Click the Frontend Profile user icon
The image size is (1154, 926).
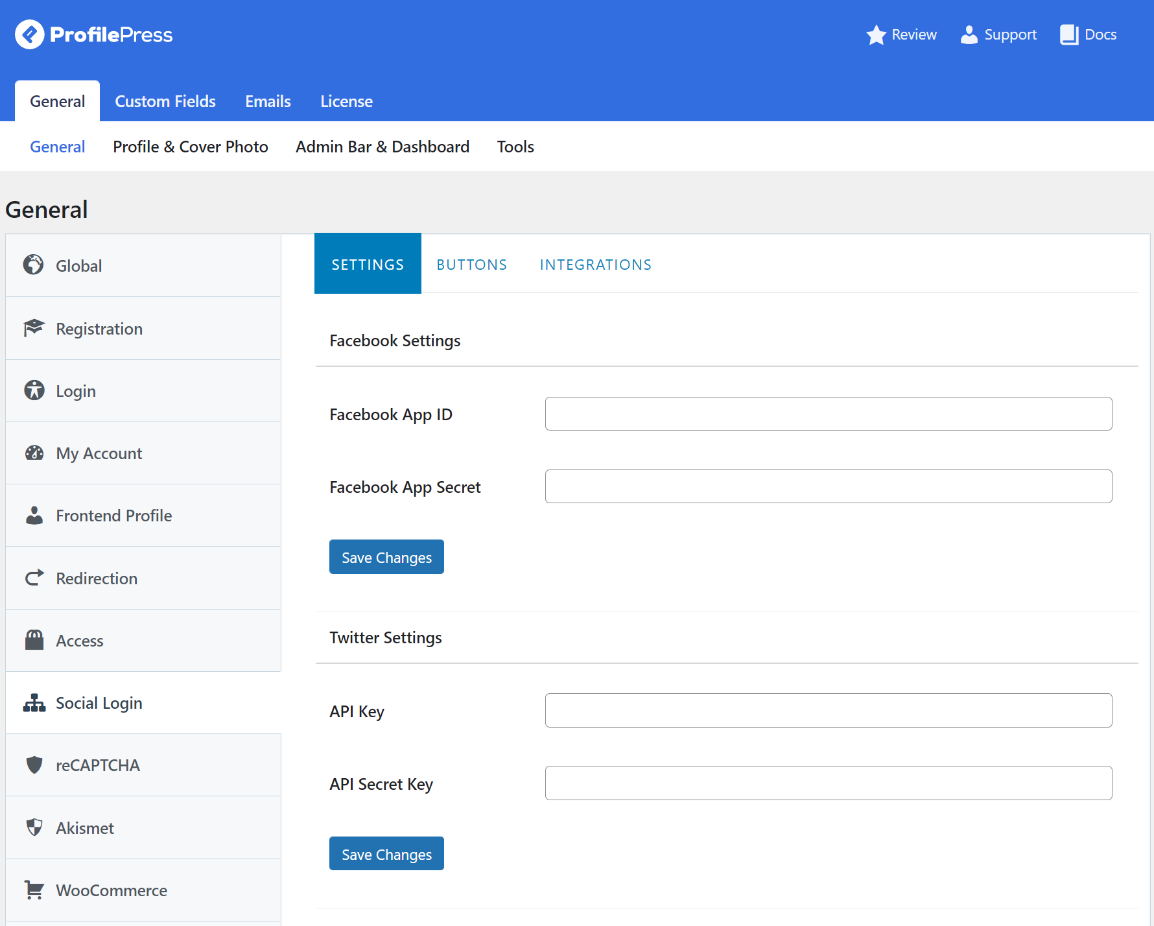(34, 515)
